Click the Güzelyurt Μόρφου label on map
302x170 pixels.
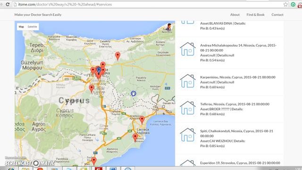32,65
